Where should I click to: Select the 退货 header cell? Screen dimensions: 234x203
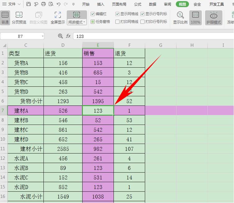coord(129,53)
